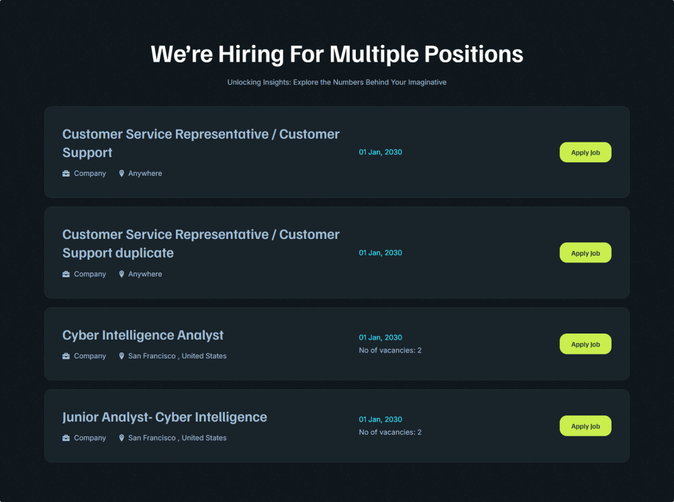674x502 pixels.
Task: Apply for the Junior Analyst- Cyber Intelligence job
Action: pos(585,426)
